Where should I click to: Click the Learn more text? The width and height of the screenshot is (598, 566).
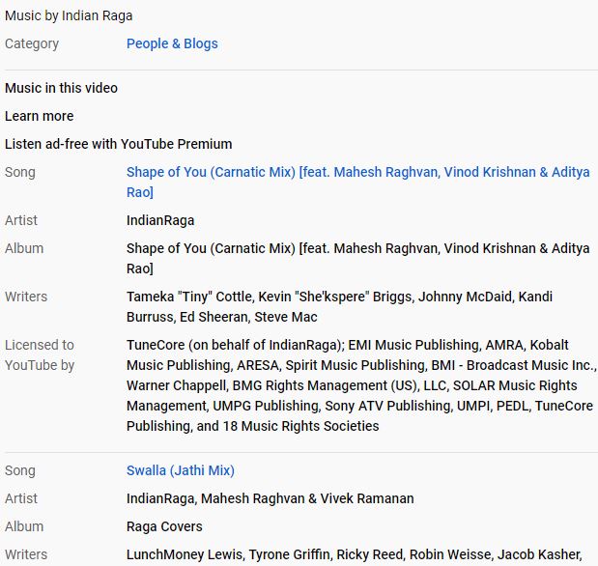pyautogui.click(x=40, y=116)
